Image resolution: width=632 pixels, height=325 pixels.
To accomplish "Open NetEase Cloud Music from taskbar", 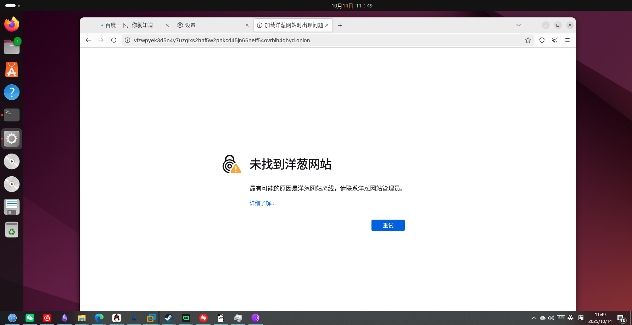I will pyautogui.click(x=47, y=318).
